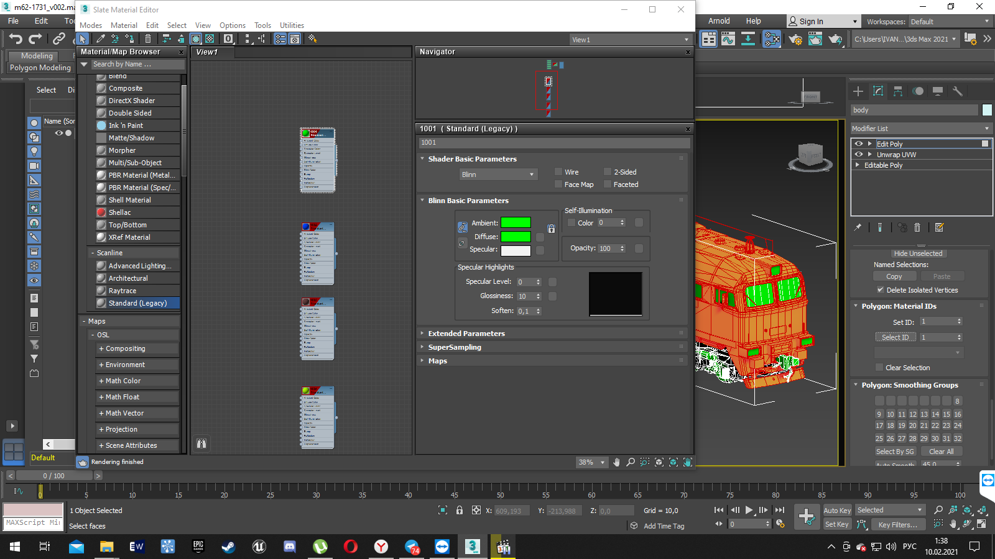Click the binoculars search icon in View1

[x=201, y=443]
